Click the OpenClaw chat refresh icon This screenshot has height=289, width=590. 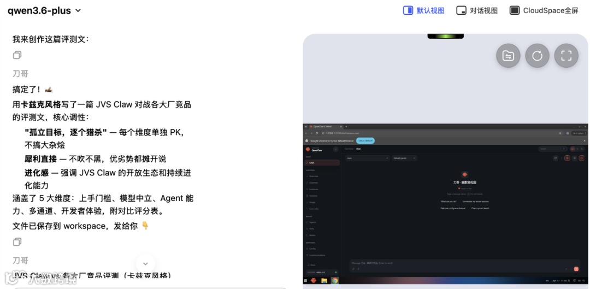pyautogui.click(x=556, y=158)
